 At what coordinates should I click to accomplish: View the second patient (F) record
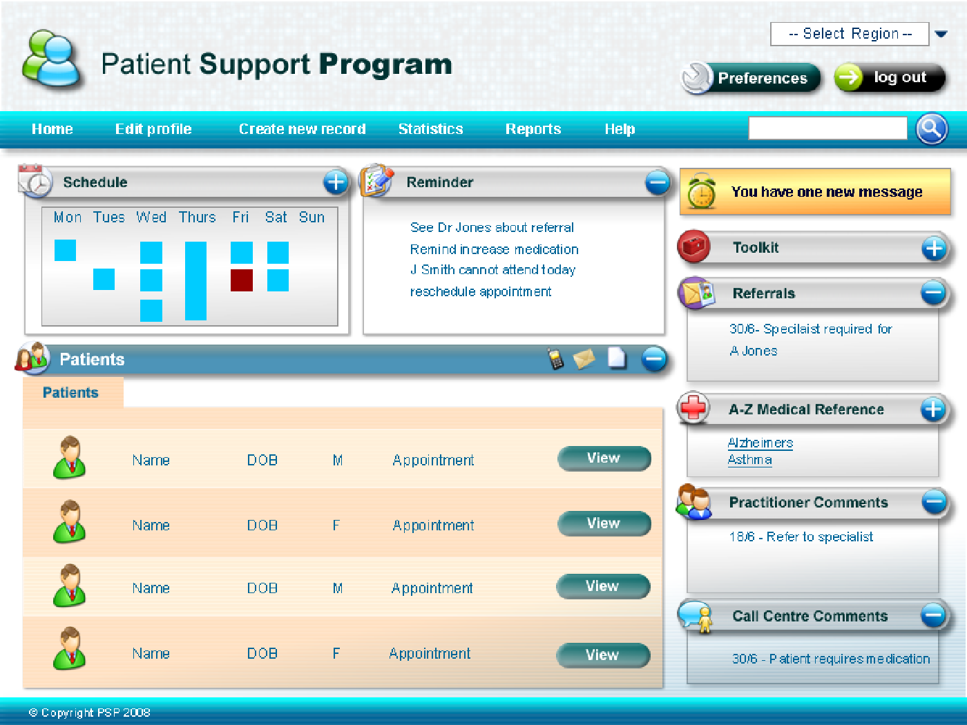(x=604, y=523)
